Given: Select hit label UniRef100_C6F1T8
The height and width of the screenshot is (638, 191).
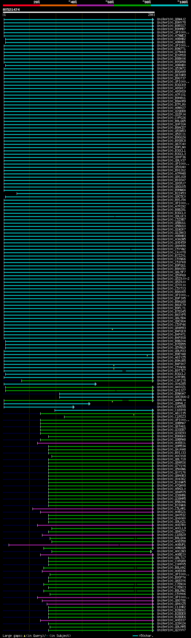Looking at the screenshot, I should pyautogui.click(x=171, y=380).
